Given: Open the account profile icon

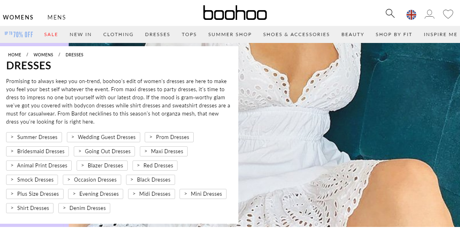Looking at the screenshot, I should 430,14.
